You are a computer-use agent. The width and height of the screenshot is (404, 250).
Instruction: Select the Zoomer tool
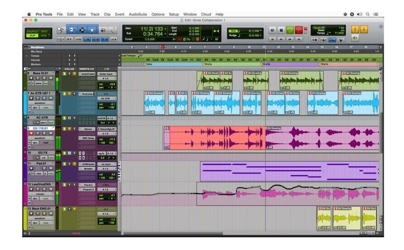pyautogui.click(x=60, y=29)
